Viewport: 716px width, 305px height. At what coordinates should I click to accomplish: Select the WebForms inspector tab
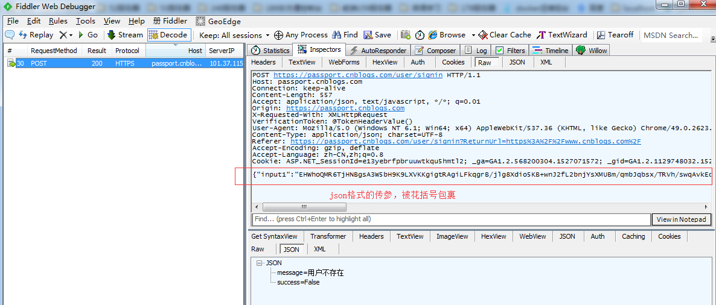click(x=344, y=63)
